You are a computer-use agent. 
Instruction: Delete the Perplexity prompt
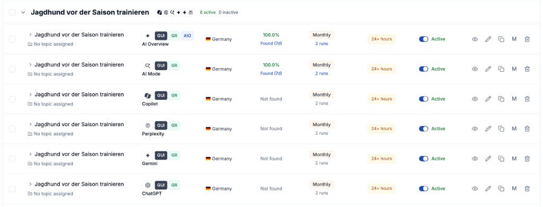527,129
